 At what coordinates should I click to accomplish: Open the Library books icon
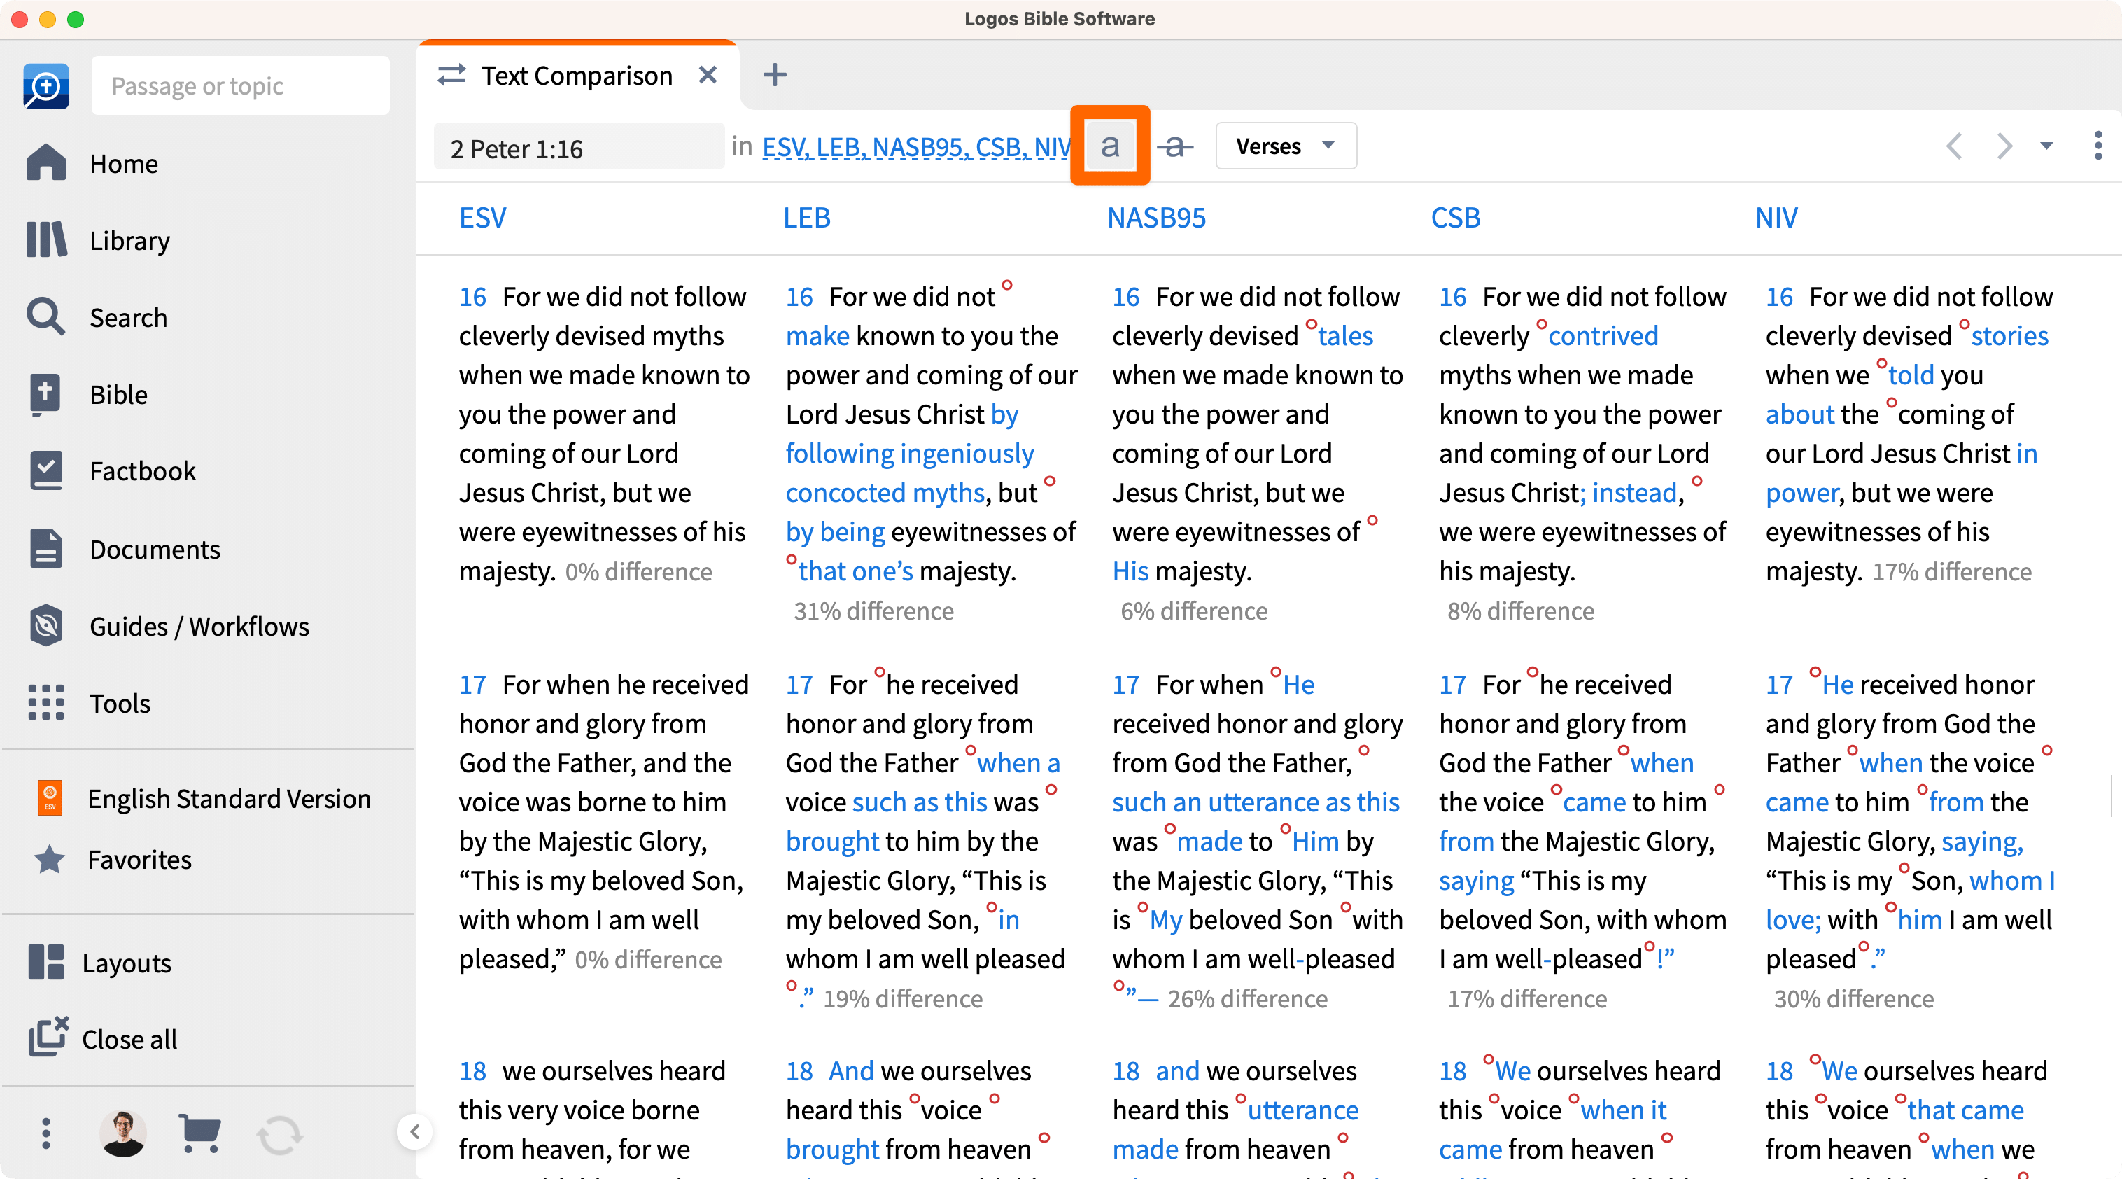[x=46, y=239]
